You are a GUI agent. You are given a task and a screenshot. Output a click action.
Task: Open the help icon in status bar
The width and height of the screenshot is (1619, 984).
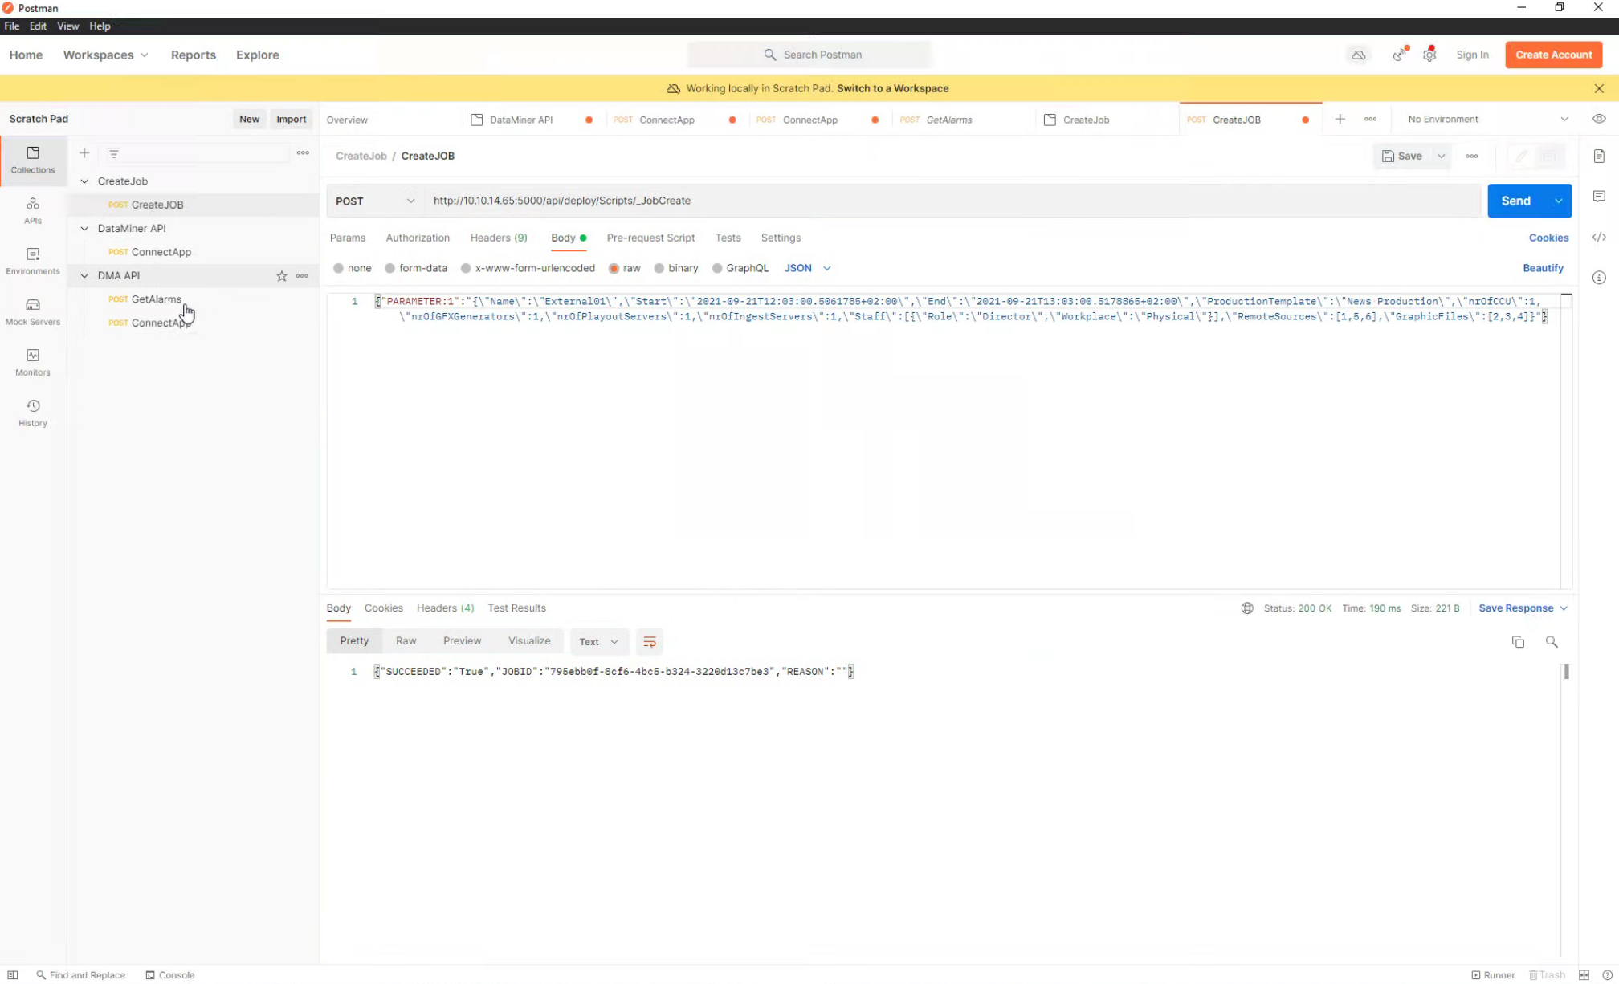tap(1607, 975)
